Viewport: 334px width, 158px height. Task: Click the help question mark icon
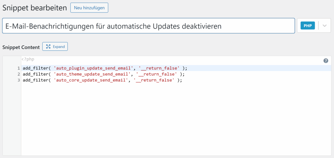point(326,61)
